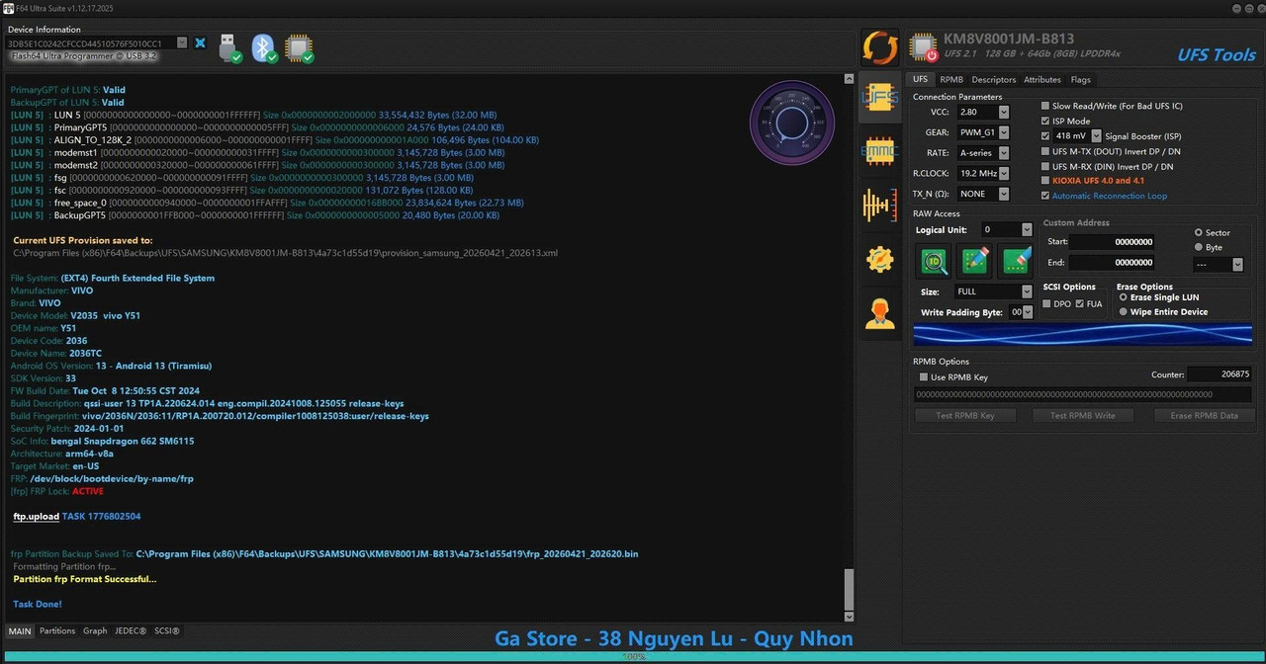Select the Sector radio button
Image resolution: width=1266 pixels, height=664 pixels.
tap(1199, 232)
